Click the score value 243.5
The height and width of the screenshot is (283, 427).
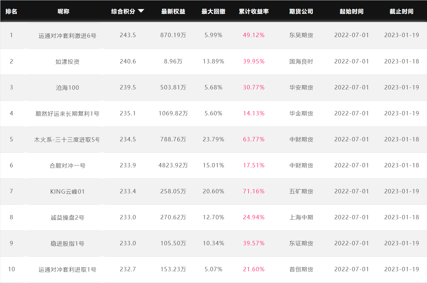click(x=128, y=35)
